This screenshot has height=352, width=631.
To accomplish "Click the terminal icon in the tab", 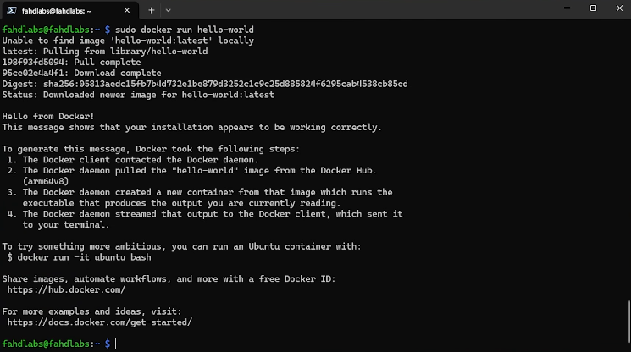I will 13,10.
